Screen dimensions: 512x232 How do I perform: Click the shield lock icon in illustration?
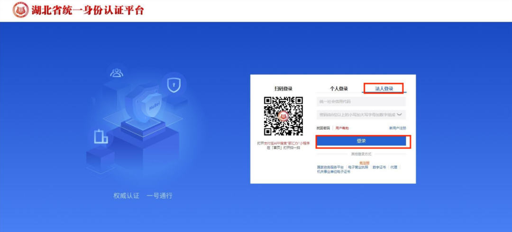(x=174, y=85)
